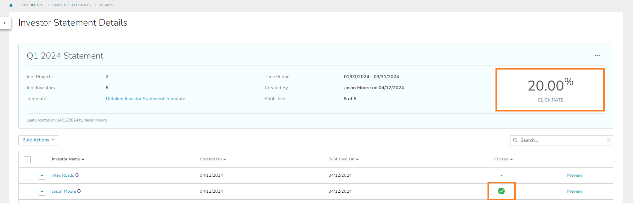
Task: Open Alex Roads investor link
Action: pyautogui.click(x=63, y=175)
